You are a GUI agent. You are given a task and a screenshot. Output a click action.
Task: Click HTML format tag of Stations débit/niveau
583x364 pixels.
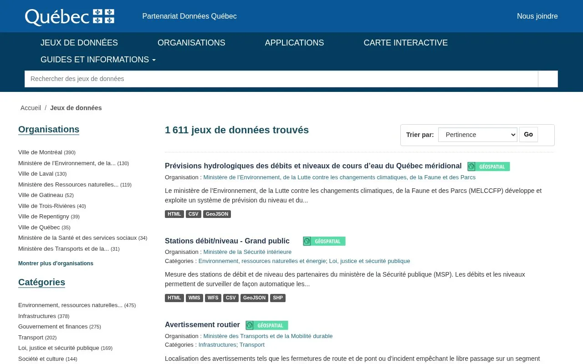[x=174, y=298]
